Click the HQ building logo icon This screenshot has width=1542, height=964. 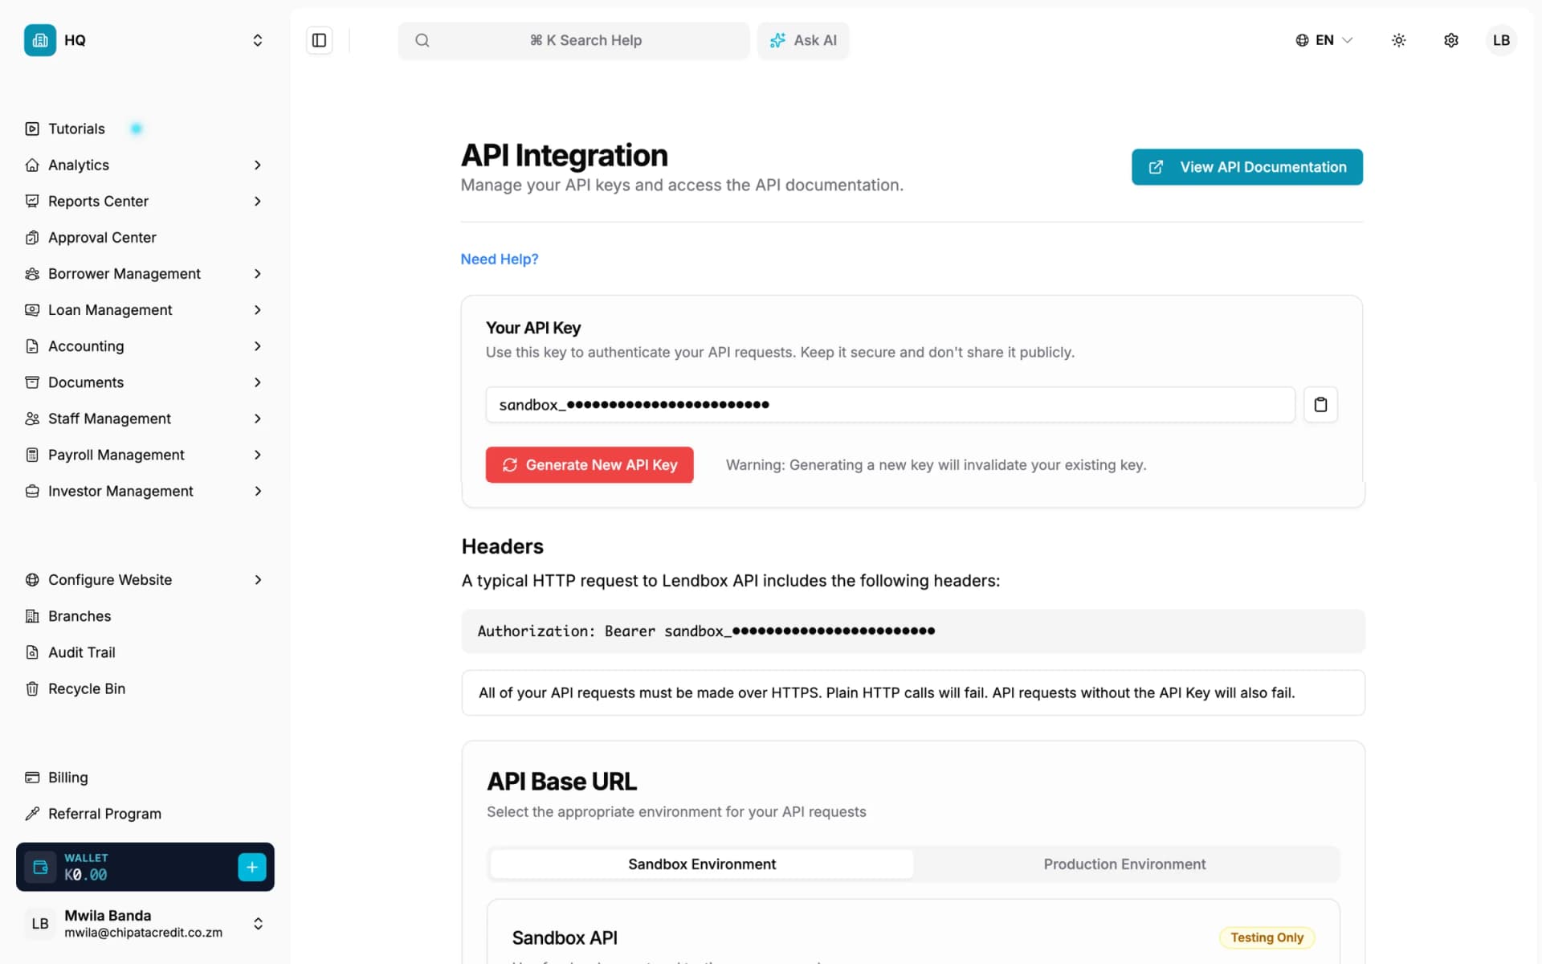[40, 40]
